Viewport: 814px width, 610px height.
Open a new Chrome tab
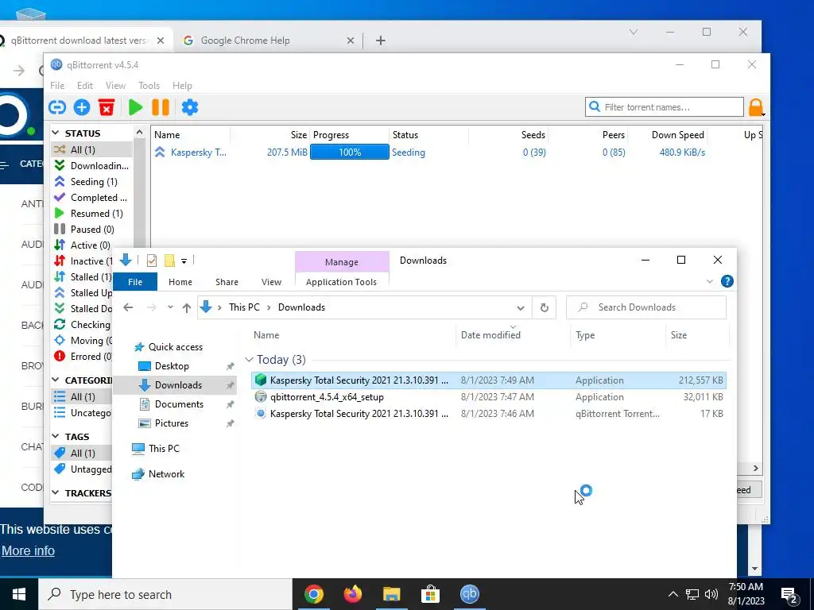pos(381,41)
